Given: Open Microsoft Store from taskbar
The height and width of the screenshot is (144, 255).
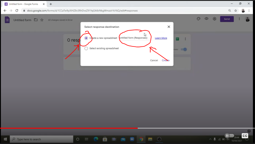Looking at the screenshot, I should pos(105,139).
